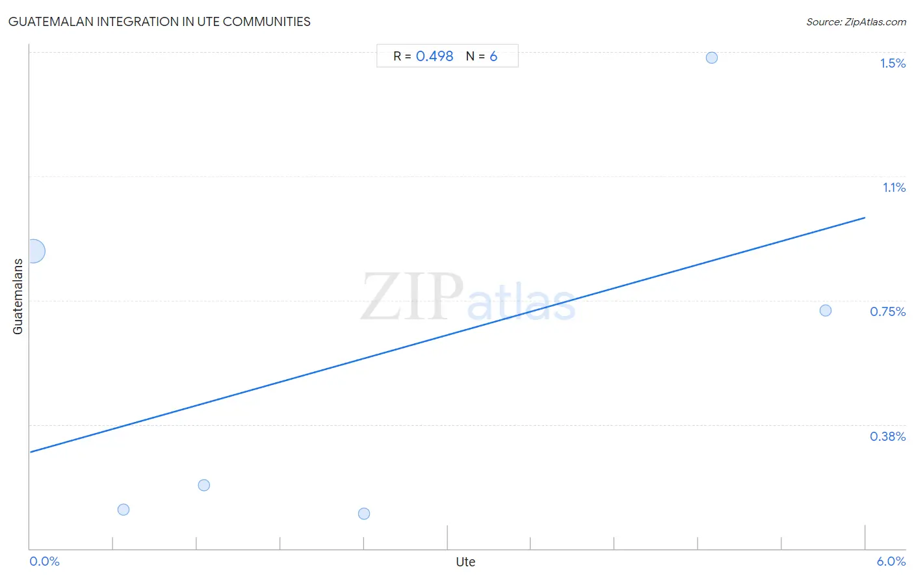Click the second data point from the left
Image resolution: width=914 pixels, height=580 pixels.
pos(124,510)
